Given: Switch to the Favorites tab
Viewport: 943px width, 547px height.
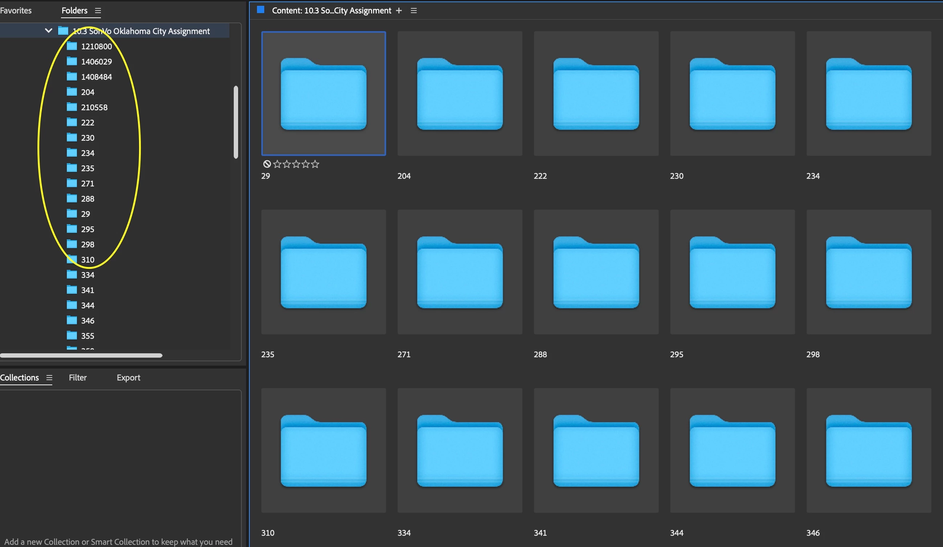Looking at the screenshot, I should pyautogui.click(x=16, y=11).
